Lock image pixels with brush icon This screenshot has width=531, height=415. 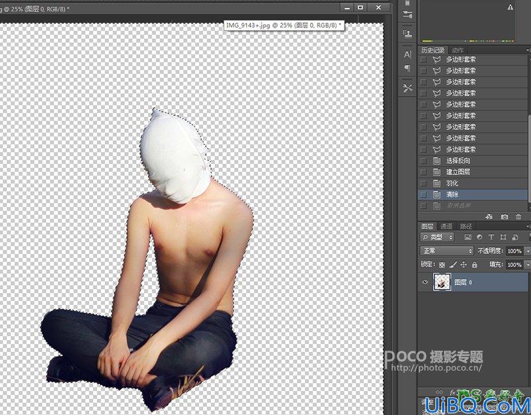coord(453,265)
